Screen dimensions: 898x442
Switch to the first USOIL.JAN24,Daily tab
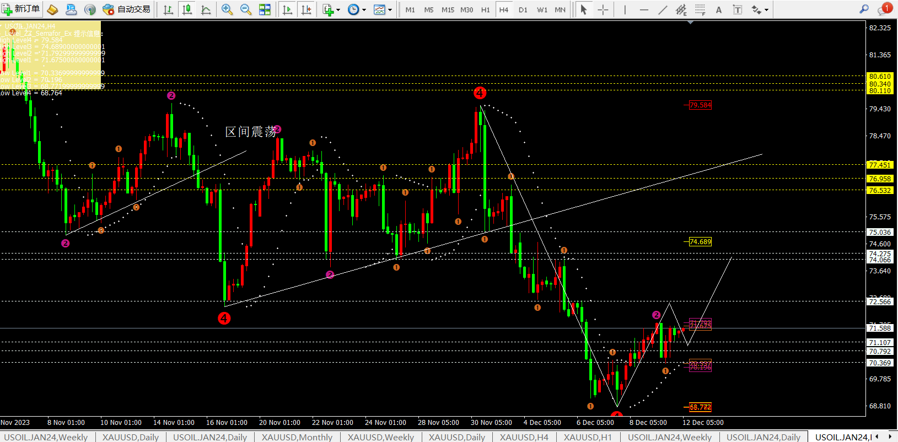pyautogui.click(x=210, y=437)
